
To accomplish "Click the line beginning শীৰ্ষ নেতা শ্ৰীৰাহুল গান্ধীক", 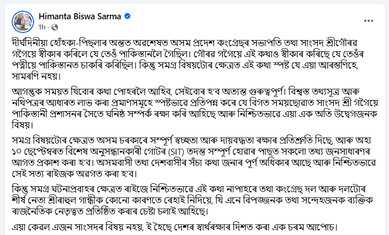I will (193, 200).
